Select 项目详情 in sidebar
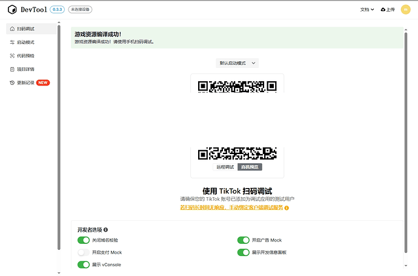418x276 pixels. click(x=32, y=69)
